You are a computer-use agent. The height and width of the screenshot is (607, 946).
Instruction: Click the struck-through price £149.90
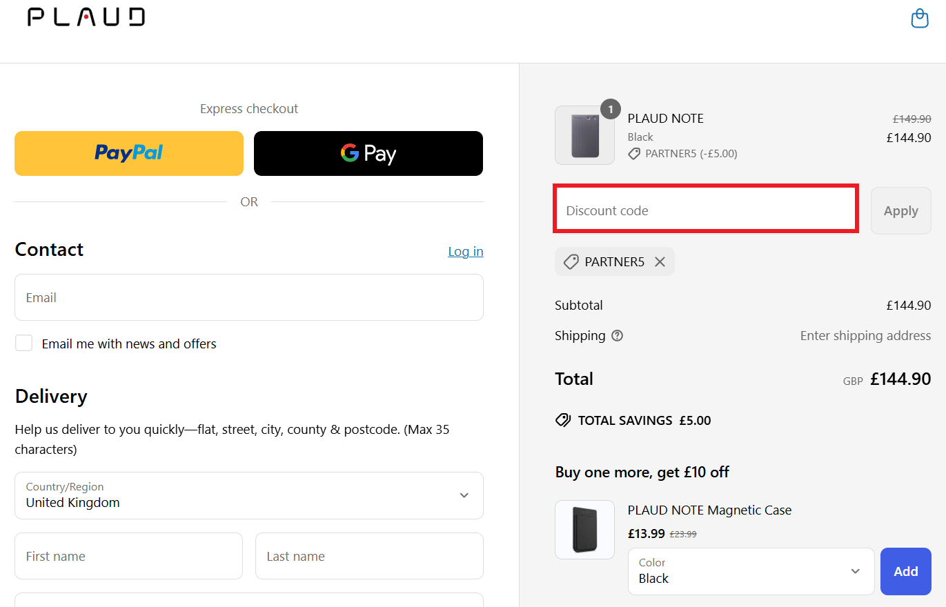pos(911,119)
